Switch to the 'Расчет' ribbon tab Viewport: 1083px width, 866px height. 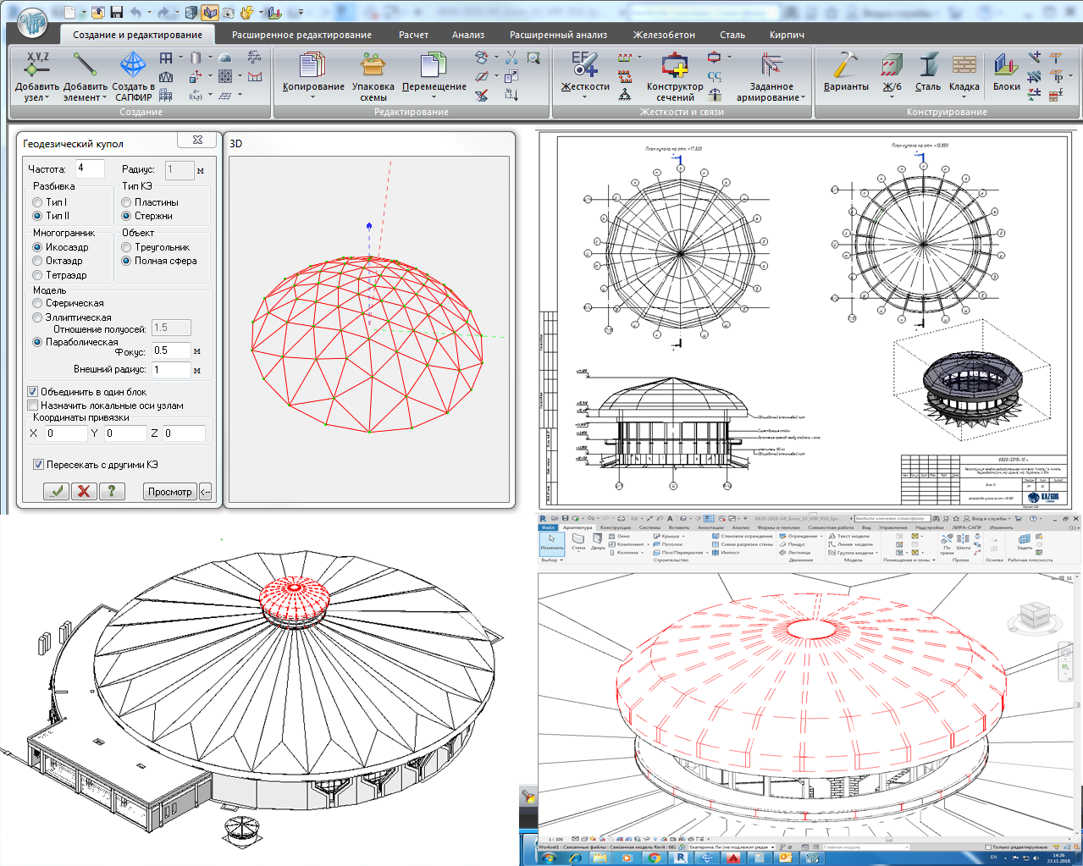(413, 35)
